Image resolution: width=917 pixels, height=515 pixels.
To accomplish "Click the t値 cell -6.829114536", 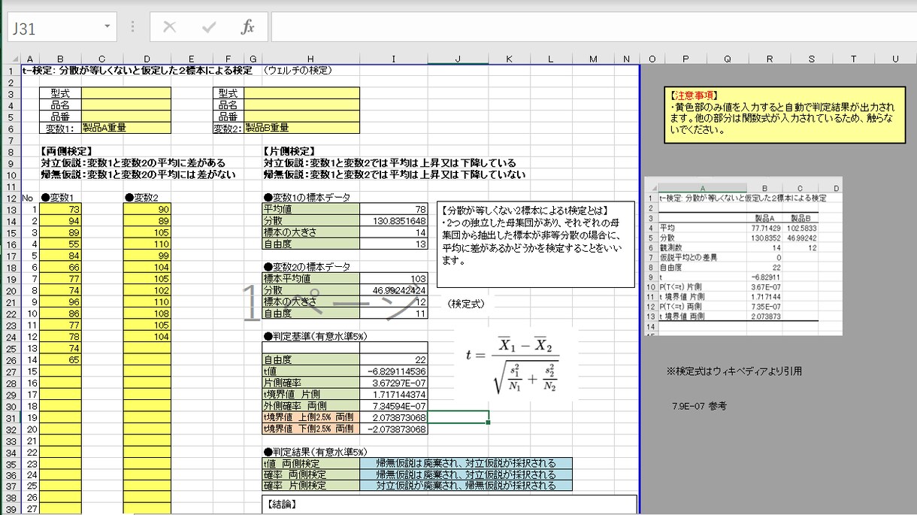I will (394, 371).
